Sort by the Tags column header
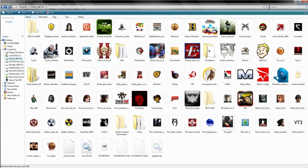 57,17
